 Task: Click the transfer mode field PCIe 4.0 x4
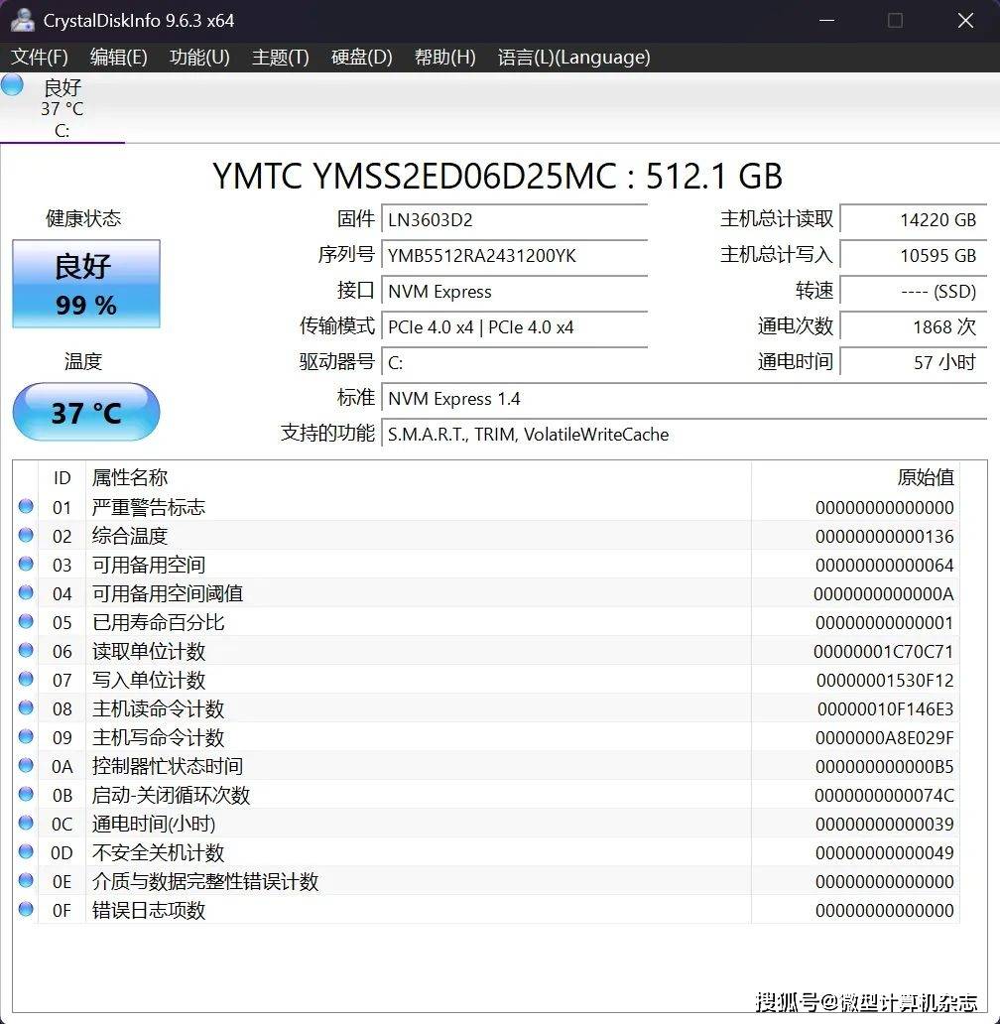point(514,326)
